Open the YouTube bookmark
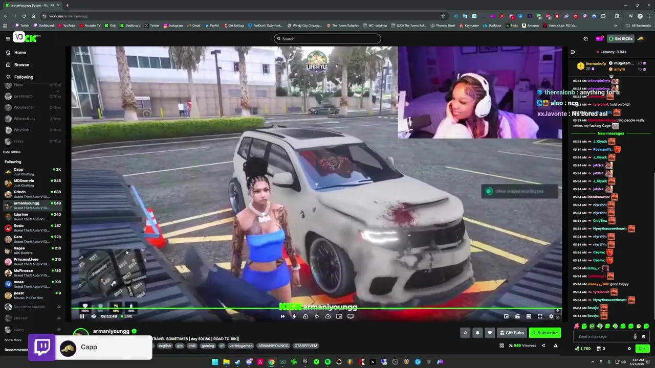Screen dimensions: 655x368 point(67,26)
